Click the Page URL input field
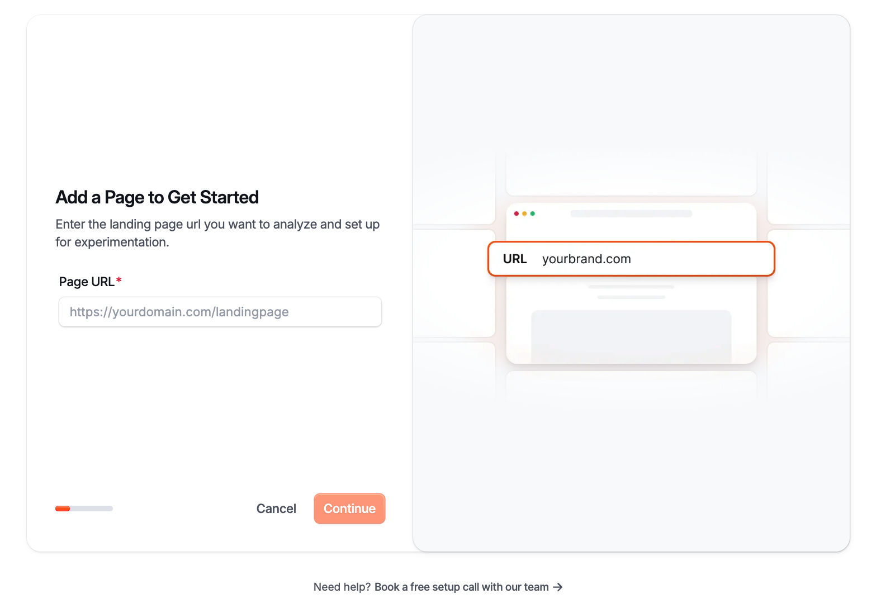 click(220, 312)
